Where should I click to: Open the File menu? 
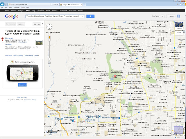click(x=2, y=8)
